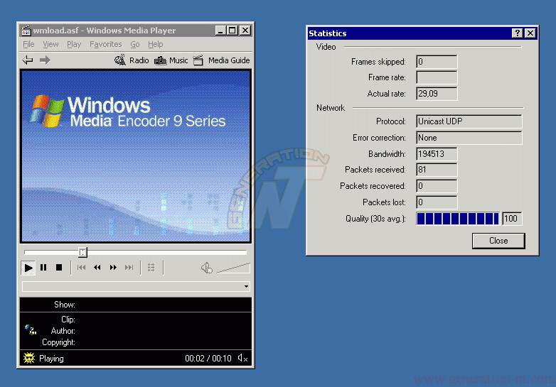The width and height of the screenshot is (556, 387).
Task: Toggle the mute speaker icon
Action: click(207, 268)
